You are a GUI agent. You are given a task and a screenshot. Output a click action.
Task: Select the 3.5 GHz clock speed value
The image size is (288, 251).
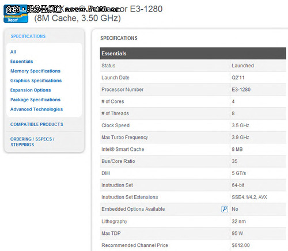(240, 126)
